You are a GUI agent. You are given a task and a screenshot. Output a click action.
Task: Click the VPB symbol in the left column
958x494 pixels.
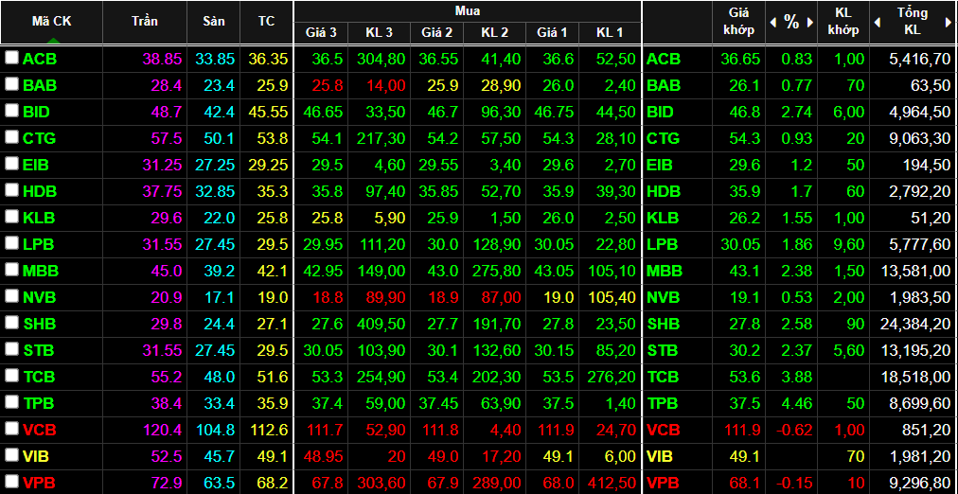[39, 483]
